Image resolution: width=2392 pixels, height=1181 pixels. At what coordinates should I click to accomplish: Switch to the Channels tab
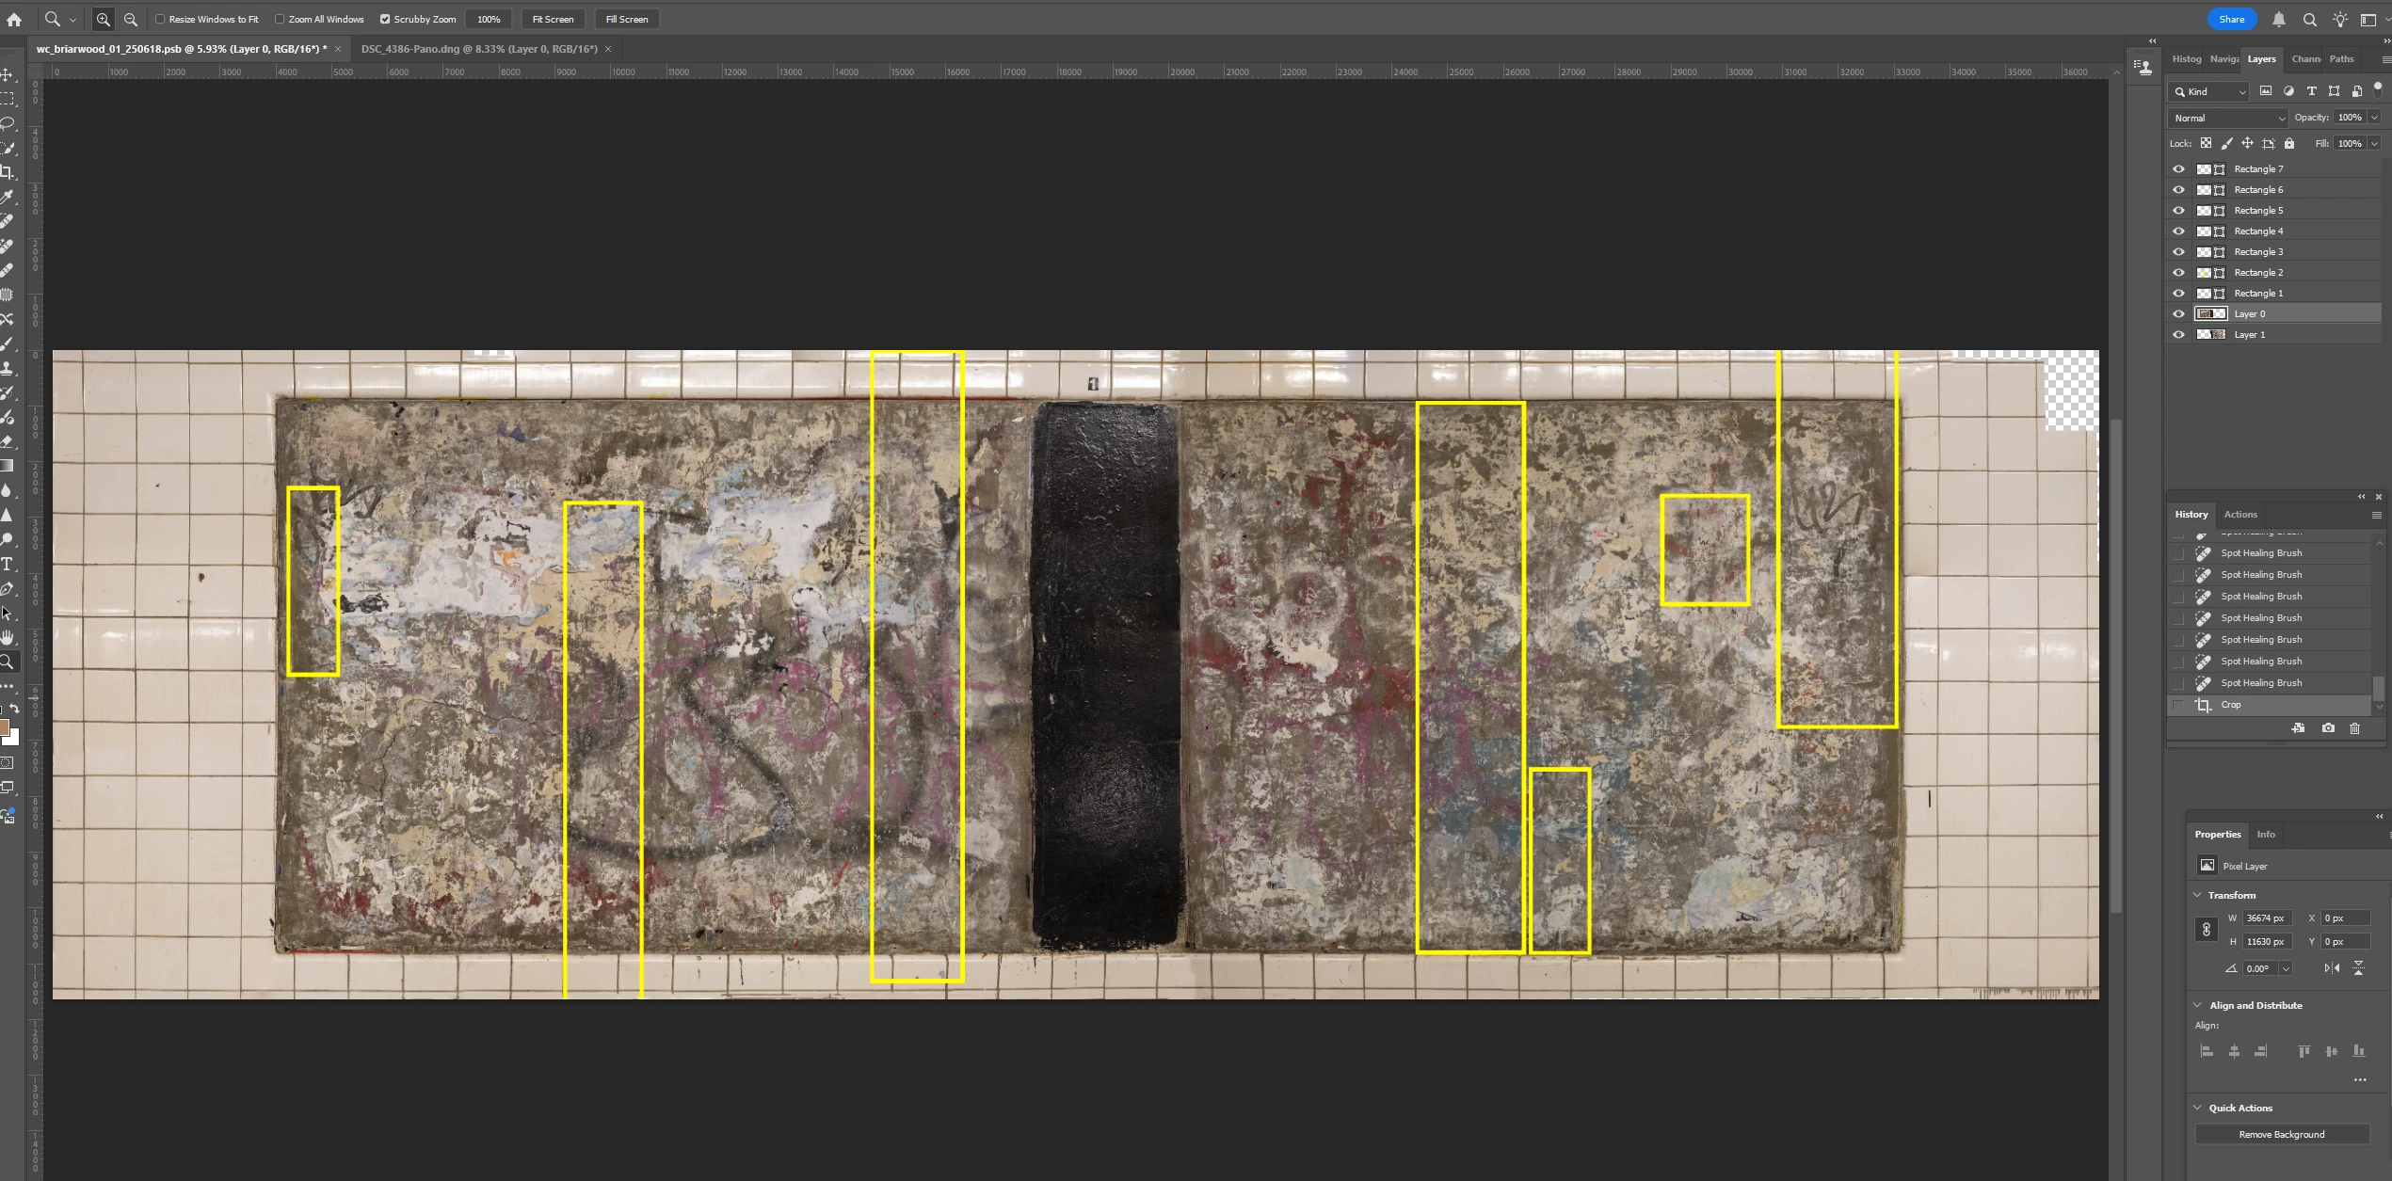click(2305, 59)
